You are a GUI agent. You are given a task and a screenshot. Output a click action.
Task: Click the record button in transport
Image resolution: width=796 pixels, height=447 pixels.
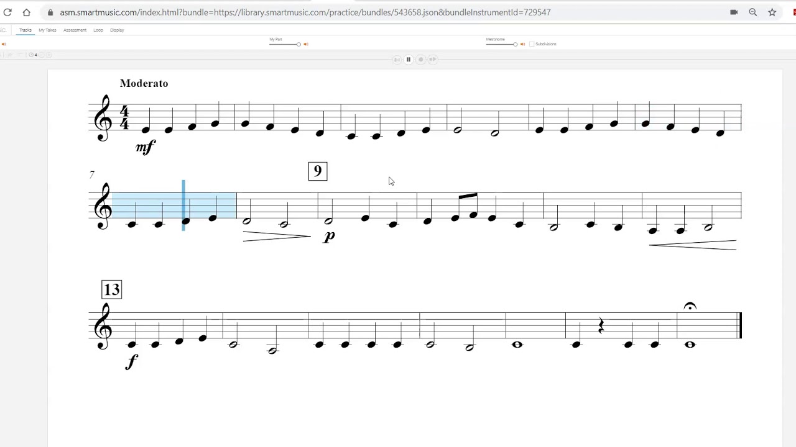[x=421, y=60]
